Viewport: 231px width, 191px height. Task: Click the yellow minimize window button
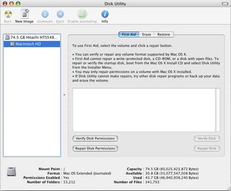coord(12,4)
